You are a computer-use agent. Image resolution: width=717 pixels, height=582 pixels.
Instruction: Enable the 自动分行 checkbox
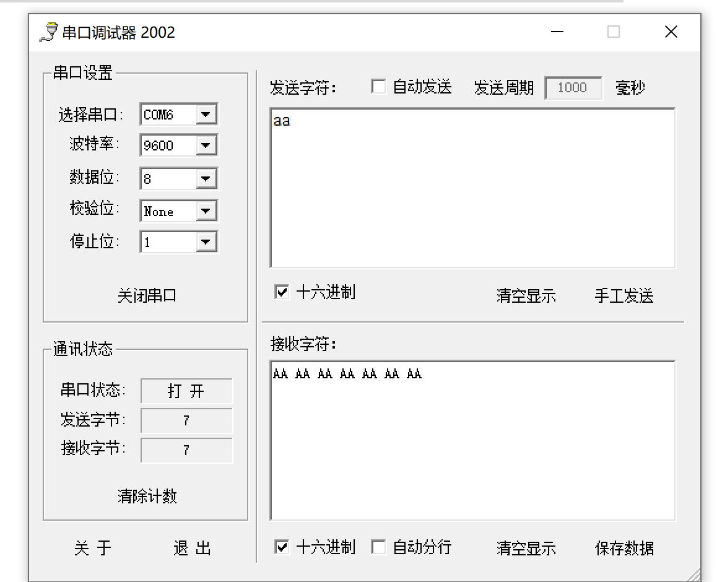[x=378, y=547]
